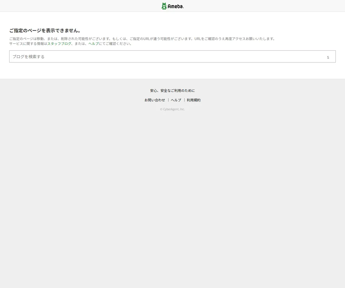Click the © CyberAgent, Inc. copyright text

[x=172, y=109]
